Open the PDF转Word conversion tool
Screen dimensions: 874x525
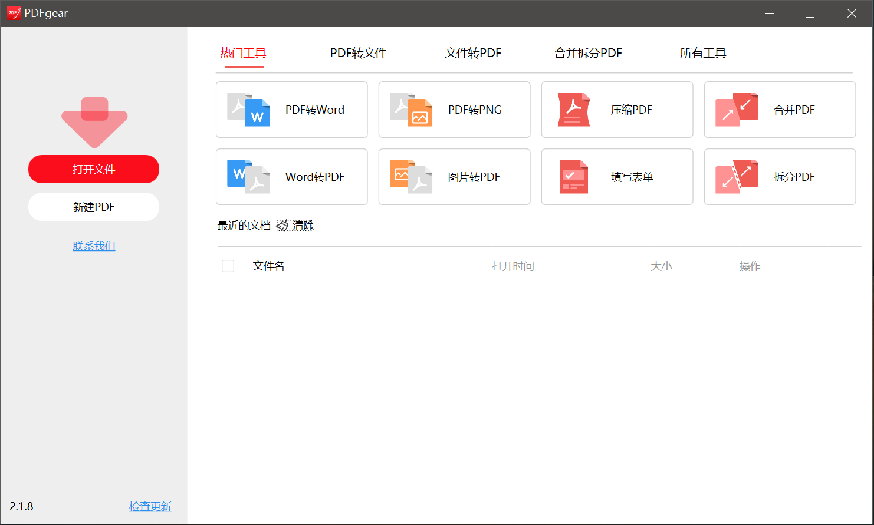click(x=291, y=110)
